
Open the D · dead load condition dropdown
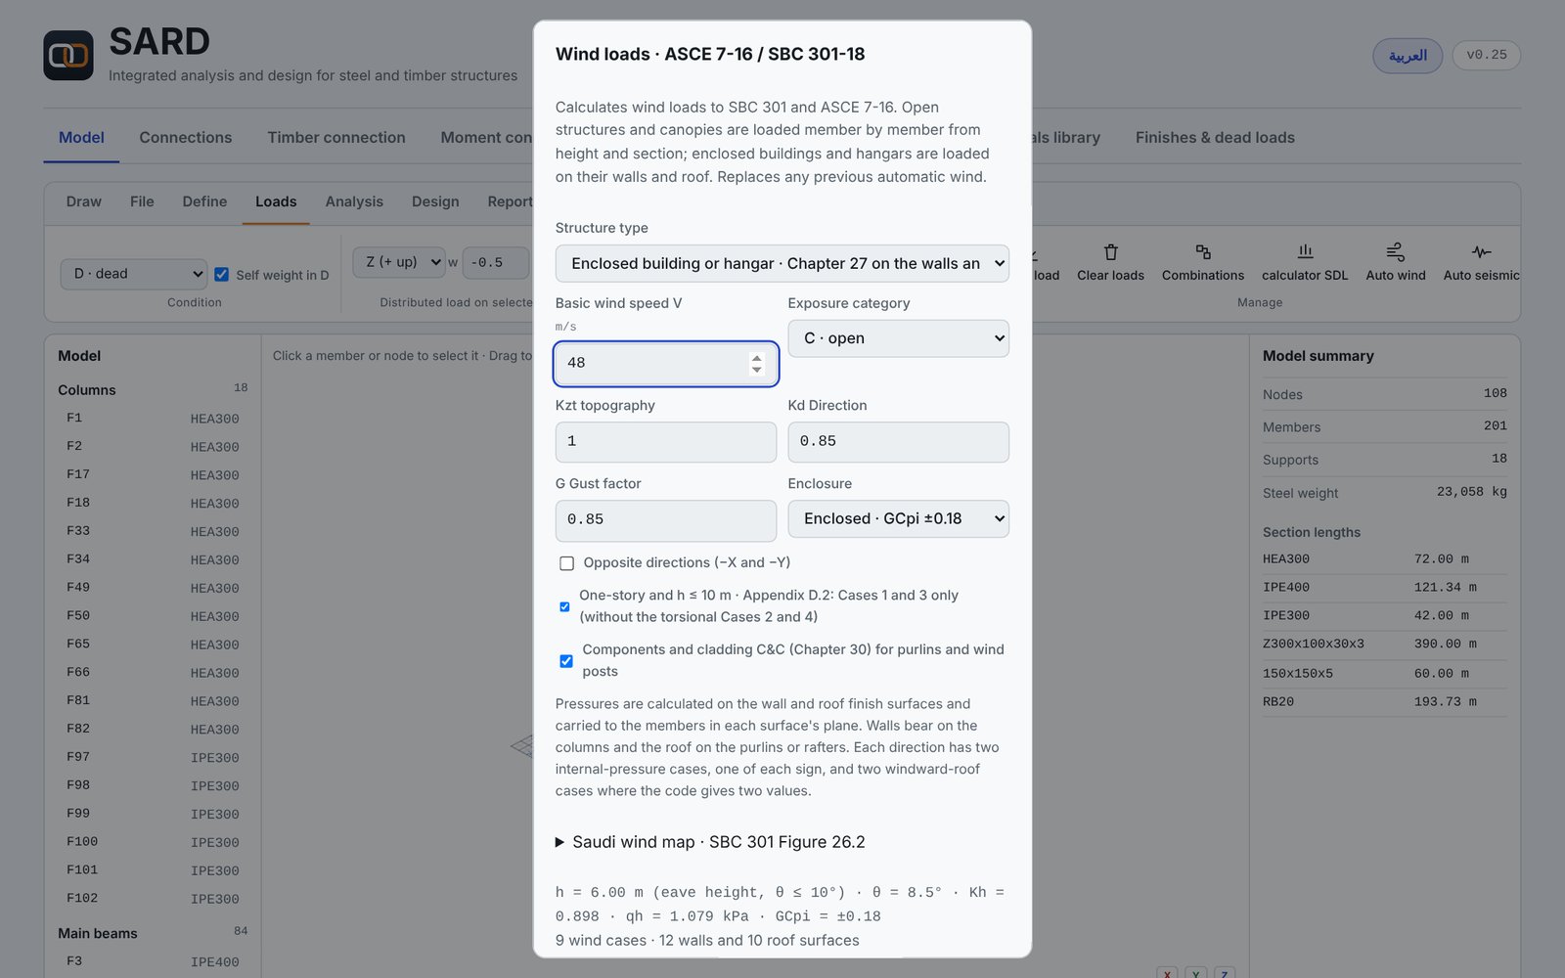[134, 274]
